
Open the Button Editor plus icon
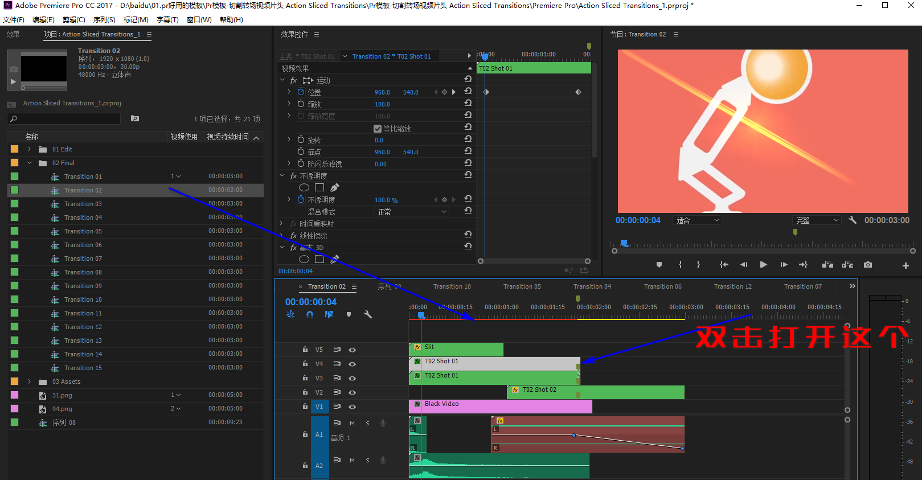(905, 265)
